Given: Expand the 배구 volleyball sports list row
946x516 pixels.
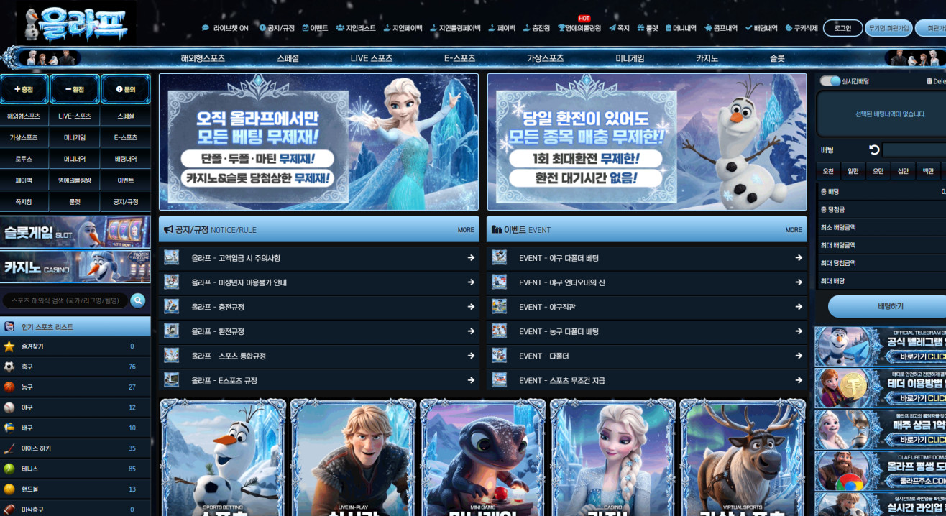Looking at the screenshot, I should click(75, 428).
